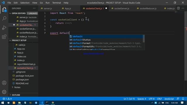
Task: Open the Extensions view icon
Action: click(x=4, y=37)
